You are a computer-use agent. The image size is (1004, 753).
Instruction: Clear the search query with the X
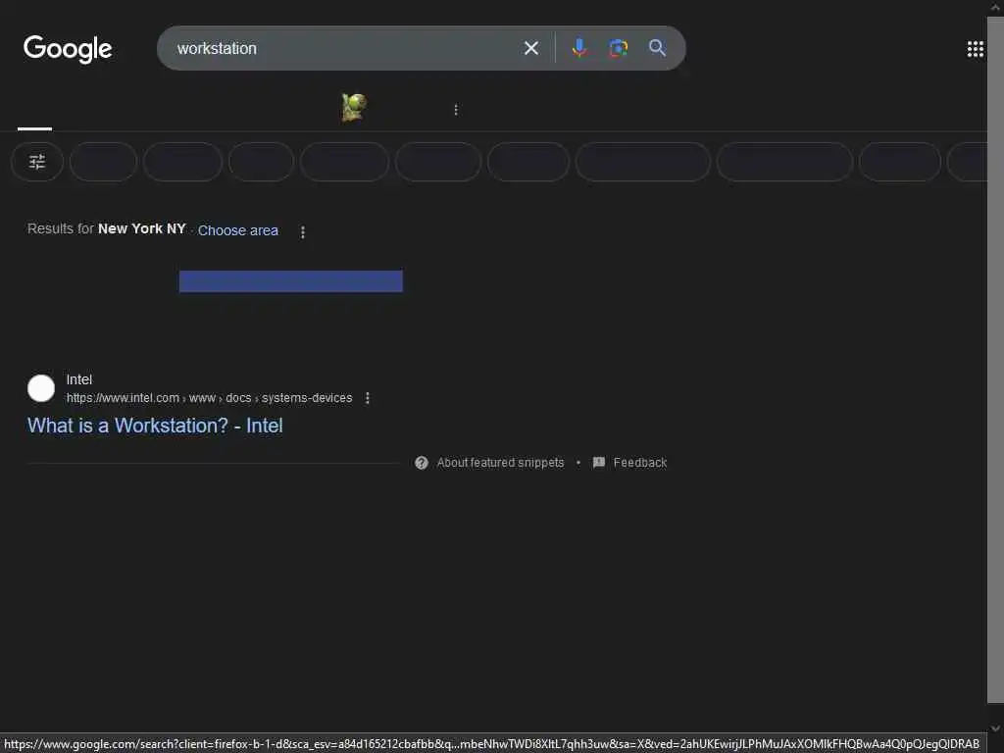530,48
